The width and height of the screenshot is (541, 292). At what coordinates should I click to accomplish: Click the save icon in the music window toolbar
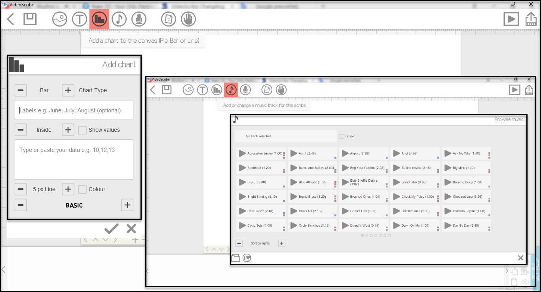pos(167,90)
